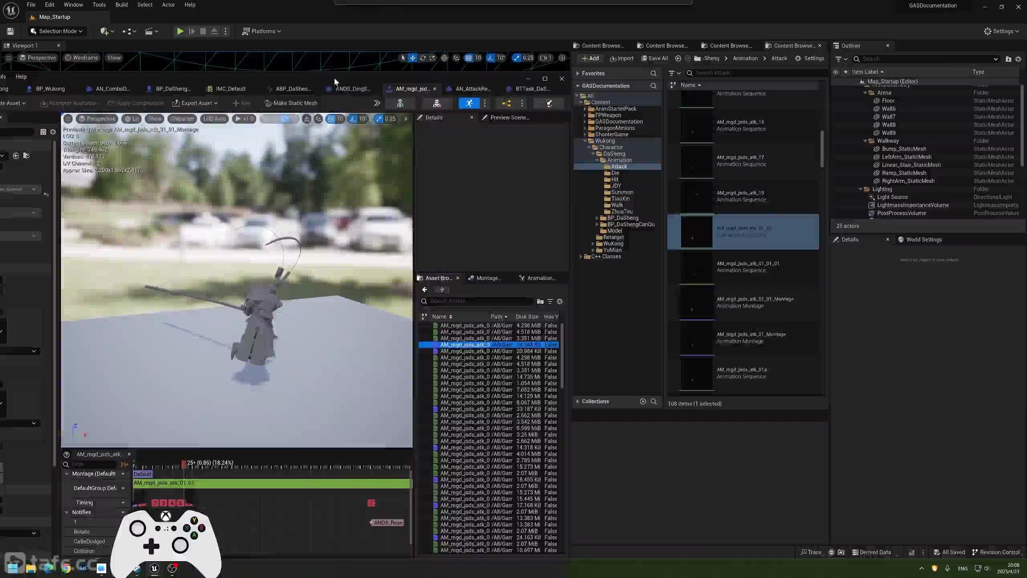Image resolution: width=1027 pixels, height=578 pixels.
Task: Click Content Browser Settings button
Action: [810, 59]
